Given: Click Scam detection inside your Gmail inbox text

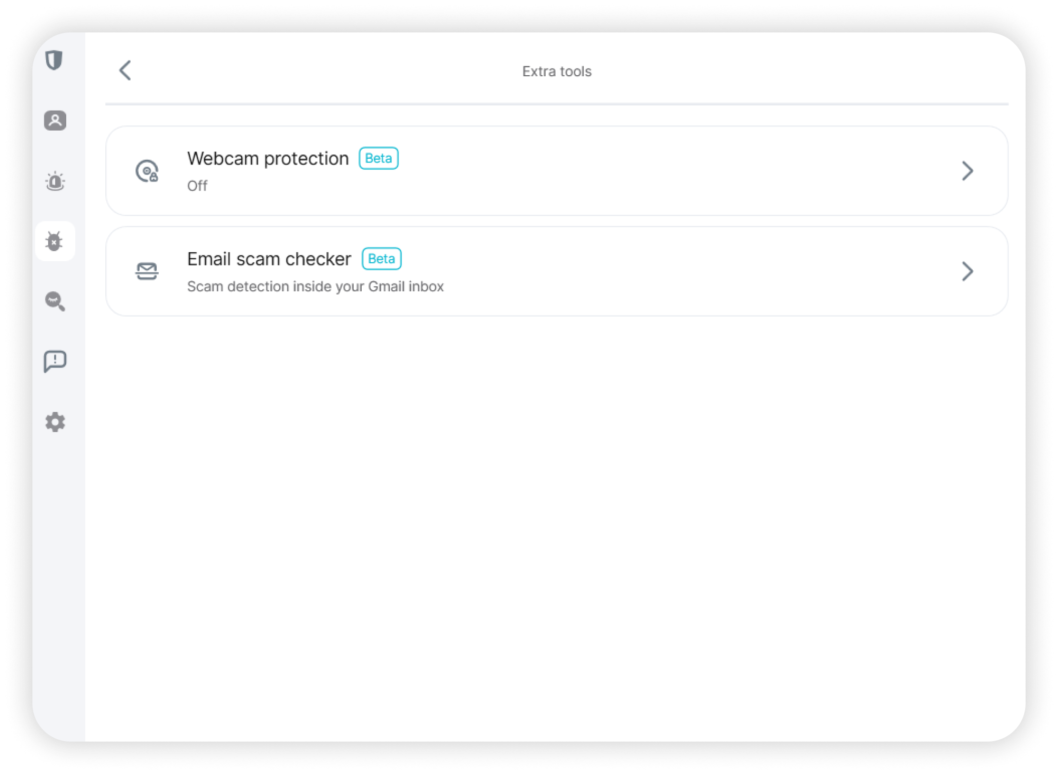Looking at the screenshot, I should (x=315, y=286).
